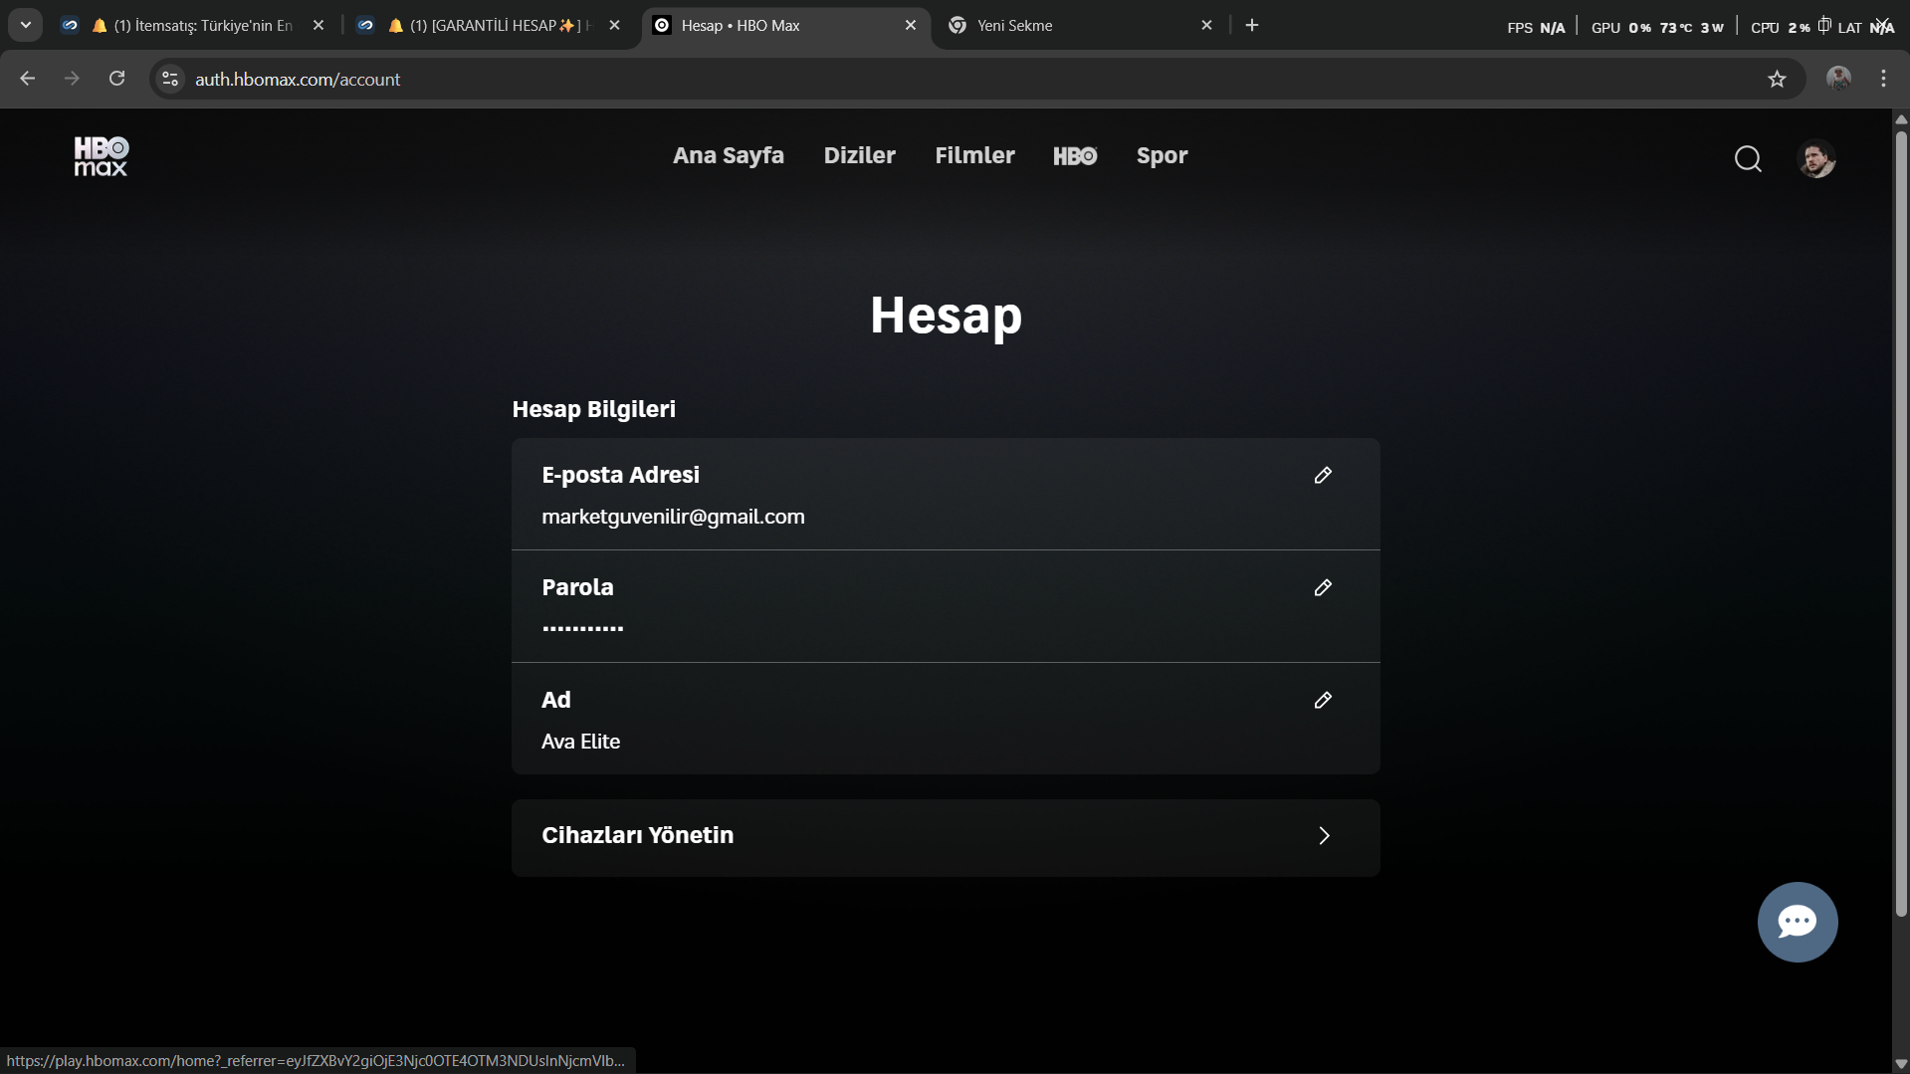The image size is (1910, 1074).
Task: Click the page vertical scrollbar thumb
Action: (1901, 523)
